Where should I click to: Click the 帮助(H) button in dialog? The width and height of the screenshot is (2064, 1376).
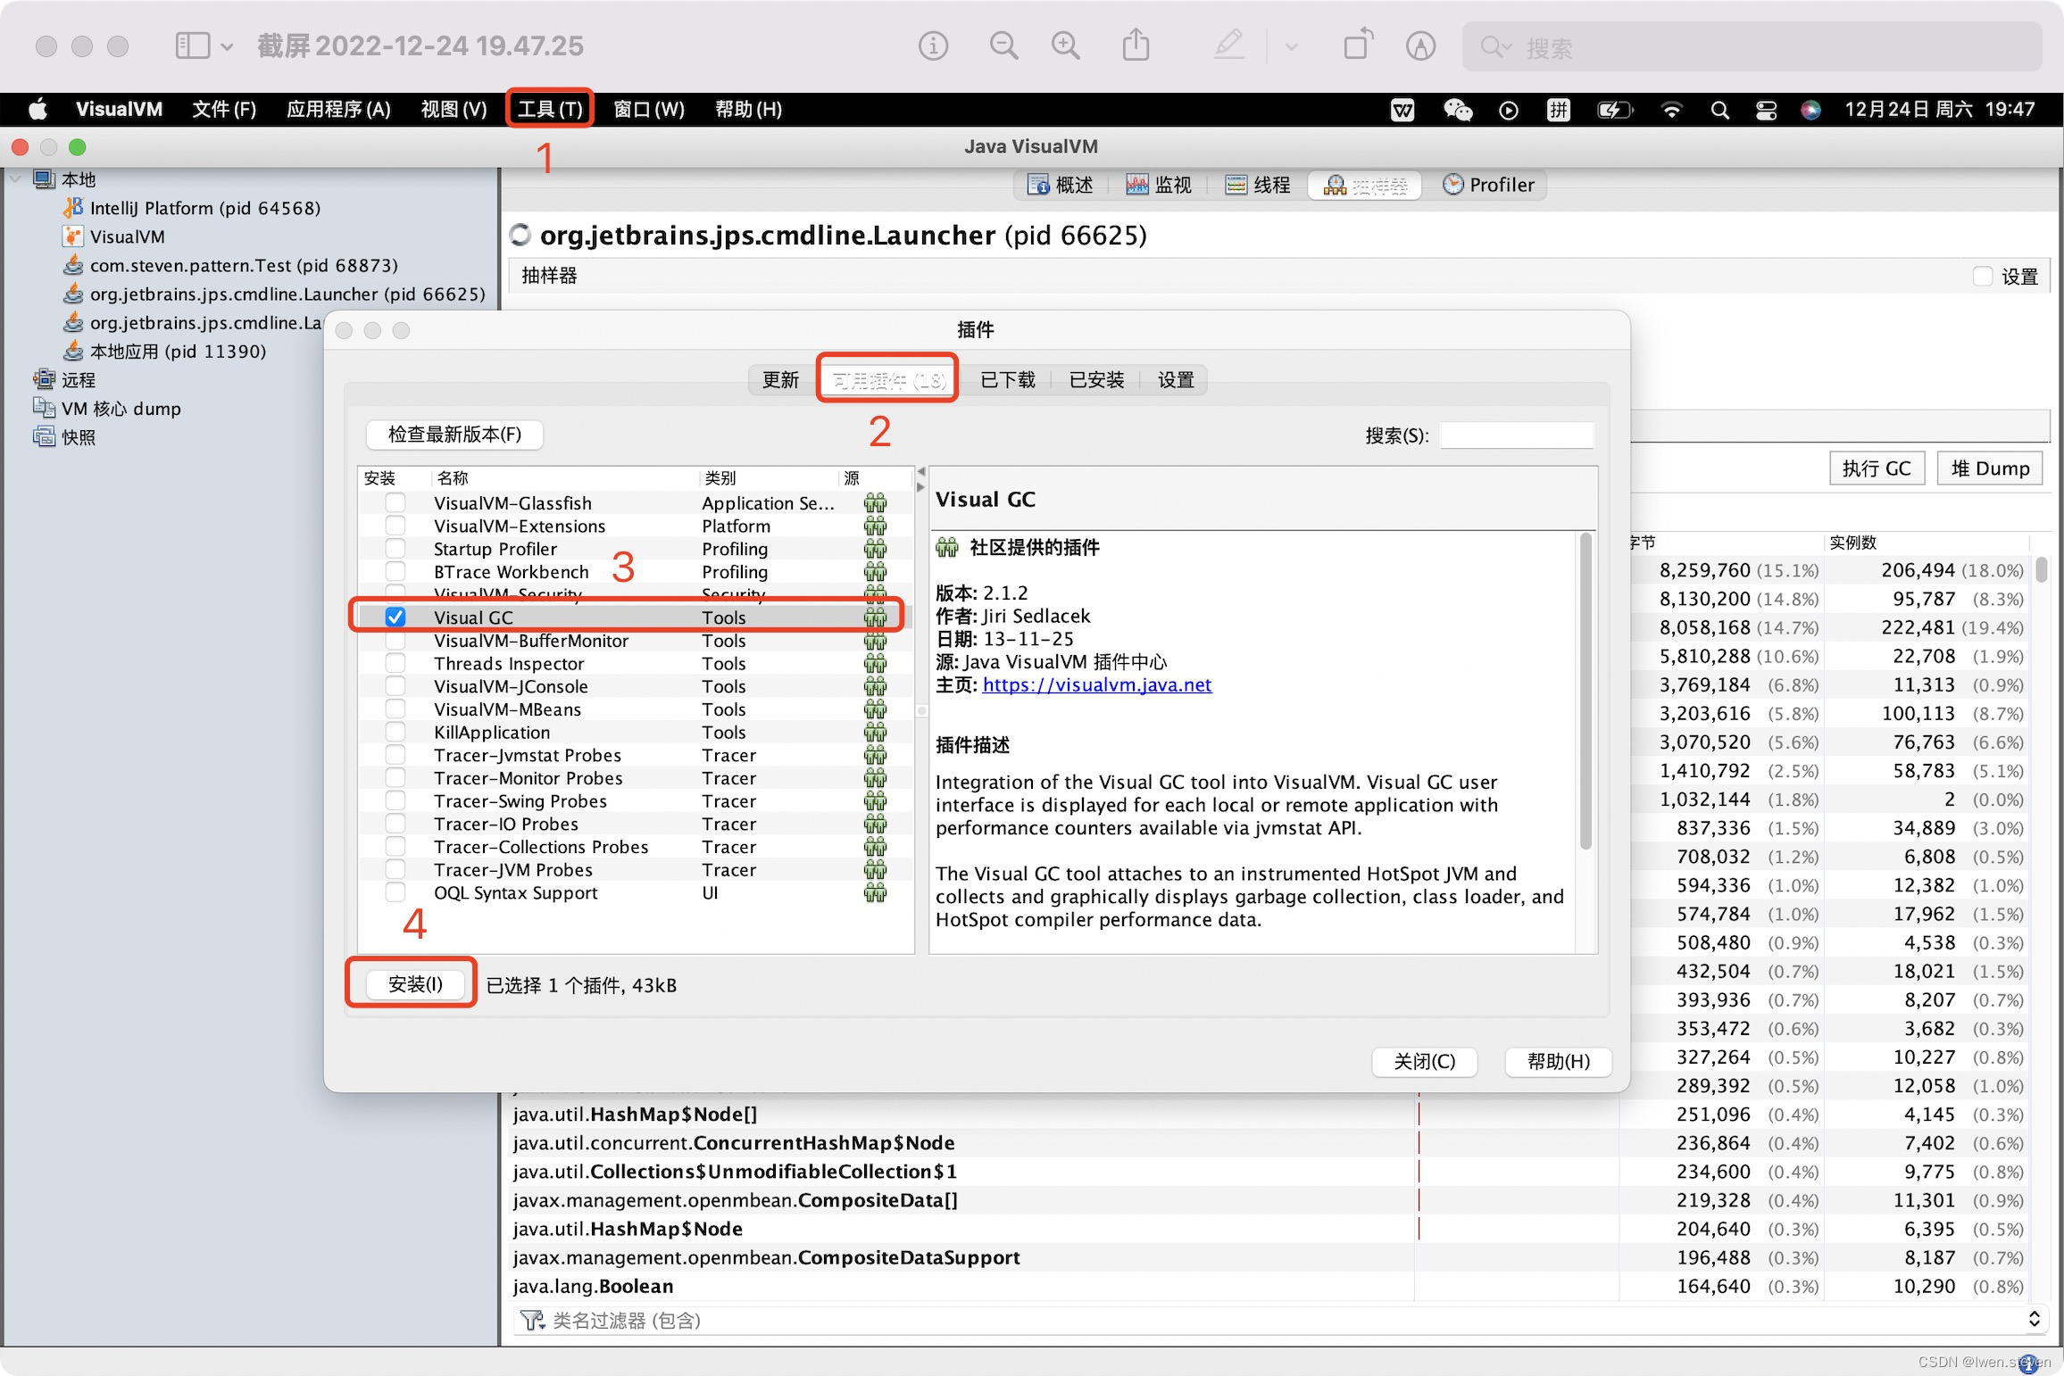pyautogui.click(x=1559, y=1062)
